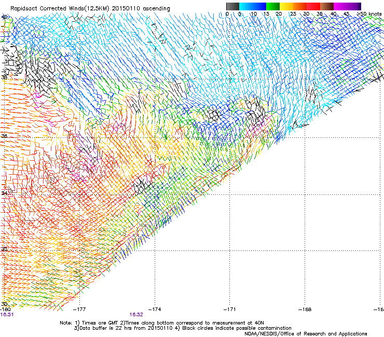Click the cyan-to-blue 5-15 knots color segment

(253, 6)
